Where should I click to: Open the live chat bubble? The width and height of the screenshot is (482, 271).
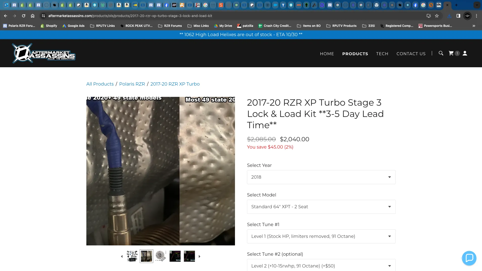click(x=469, y=258)
